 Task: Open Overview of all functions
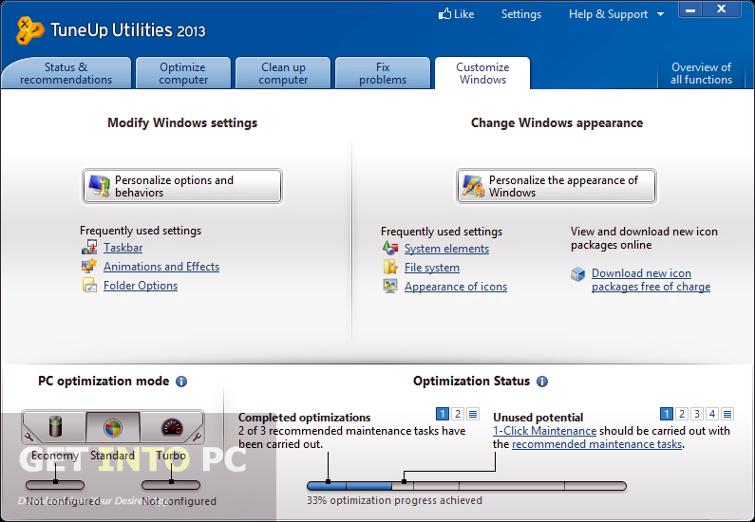(701, 73)
